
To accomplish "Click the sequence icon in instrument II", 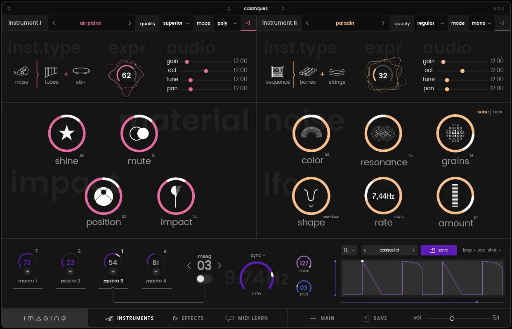I will (x=278, y=72).
